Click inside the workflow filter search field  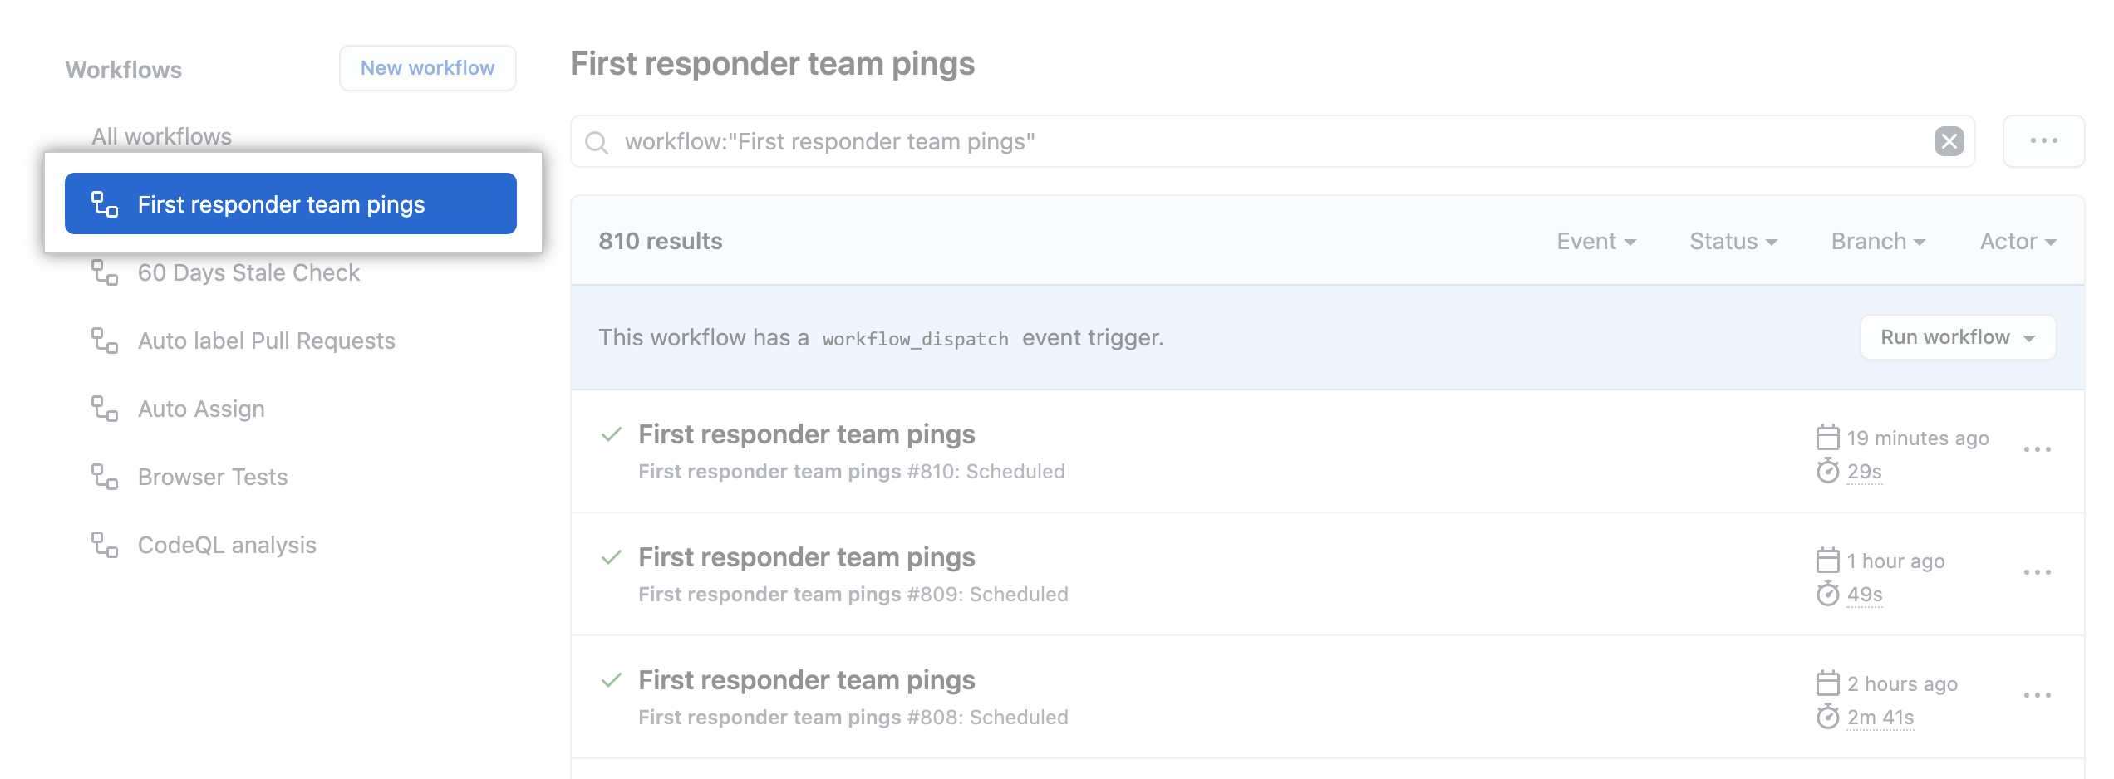tap(1272, 141)
